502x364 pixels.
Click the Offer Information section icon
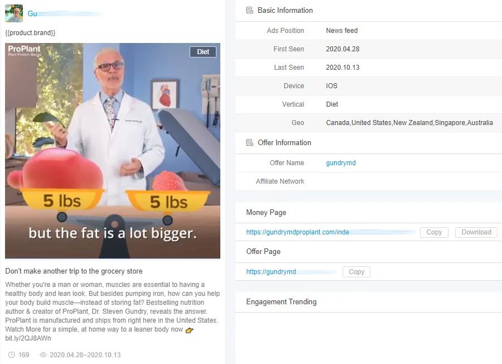249,142
